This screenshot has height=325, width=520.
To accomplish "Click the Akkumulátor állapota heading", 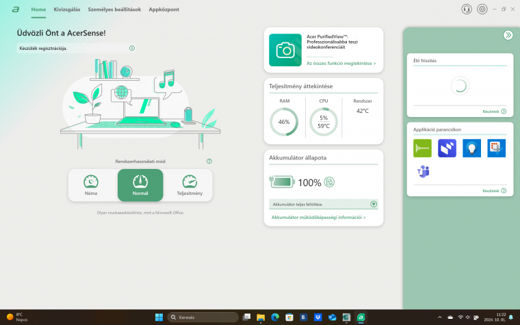I will (x=298, y=158).
